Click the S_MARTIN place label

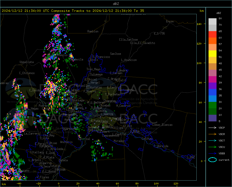(107, 114)
